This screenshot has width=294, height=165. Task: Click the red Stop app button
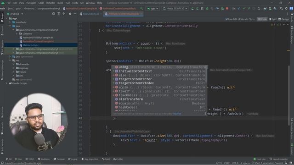coord(227,9)
